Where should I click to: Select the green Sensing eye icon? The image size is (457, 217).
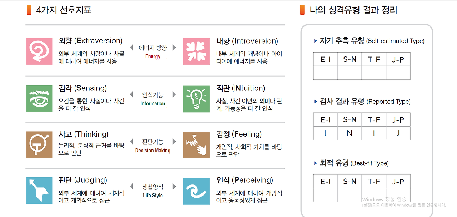(39, 99)
